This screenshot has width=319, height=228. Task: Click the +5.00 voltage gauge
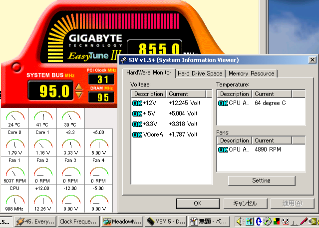point(99,142)
